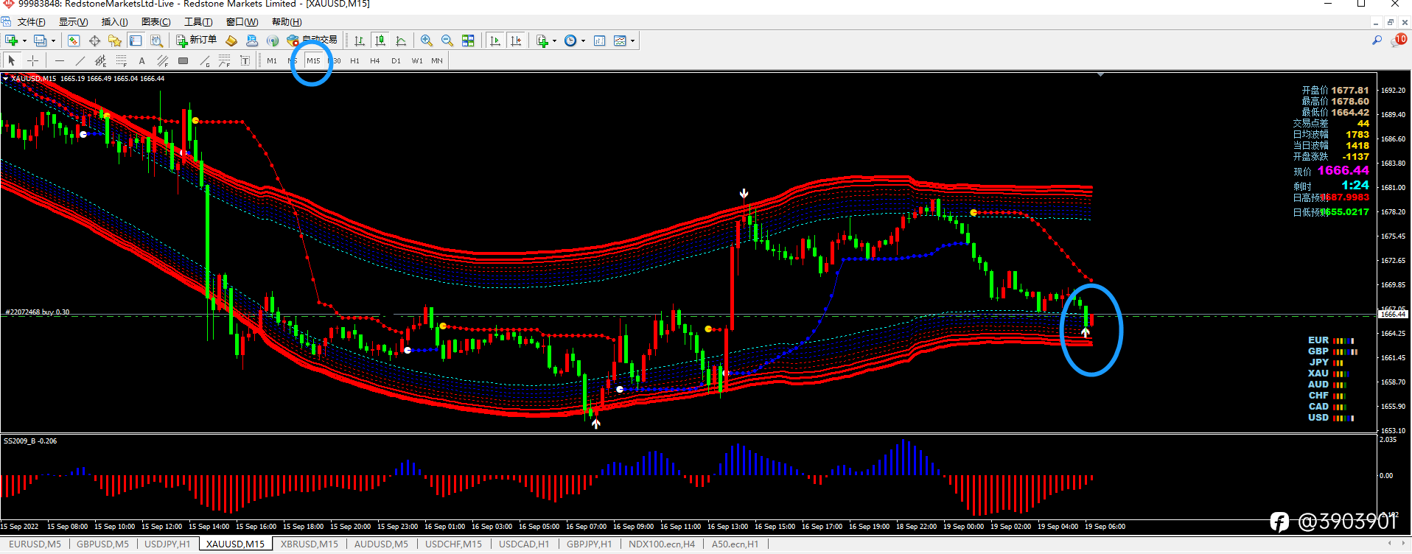
Task: Click the search magnifier icon top right
Action: coord(1377,41)
